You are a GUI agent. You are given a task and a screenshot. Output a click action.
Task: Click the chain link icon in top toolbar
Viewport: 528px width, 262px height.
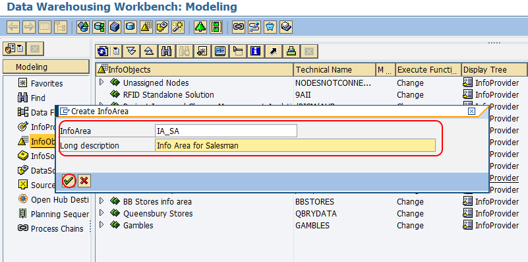239,26
